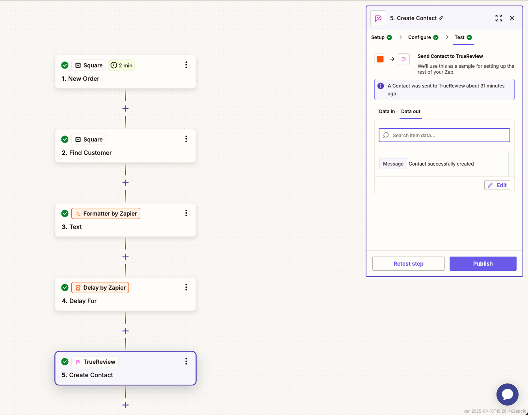Click the 2 min polling interval badge
The image size is (528, 415).
tap(121, 65)
